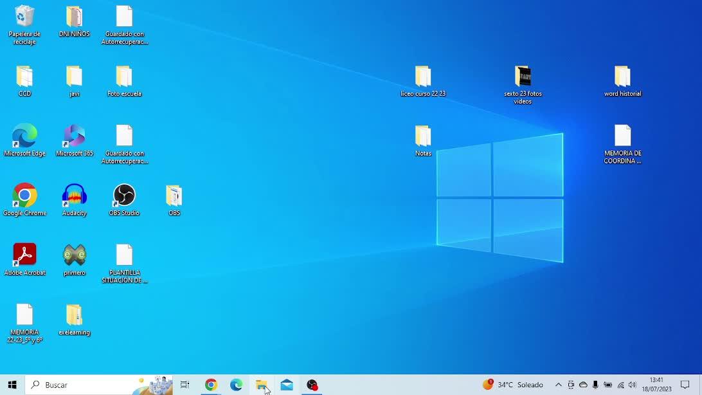Image resolution: width=702 pixels, height=395 pixels.
Task: Open Task View from the taskbar
Action: [x=185, y=385]
